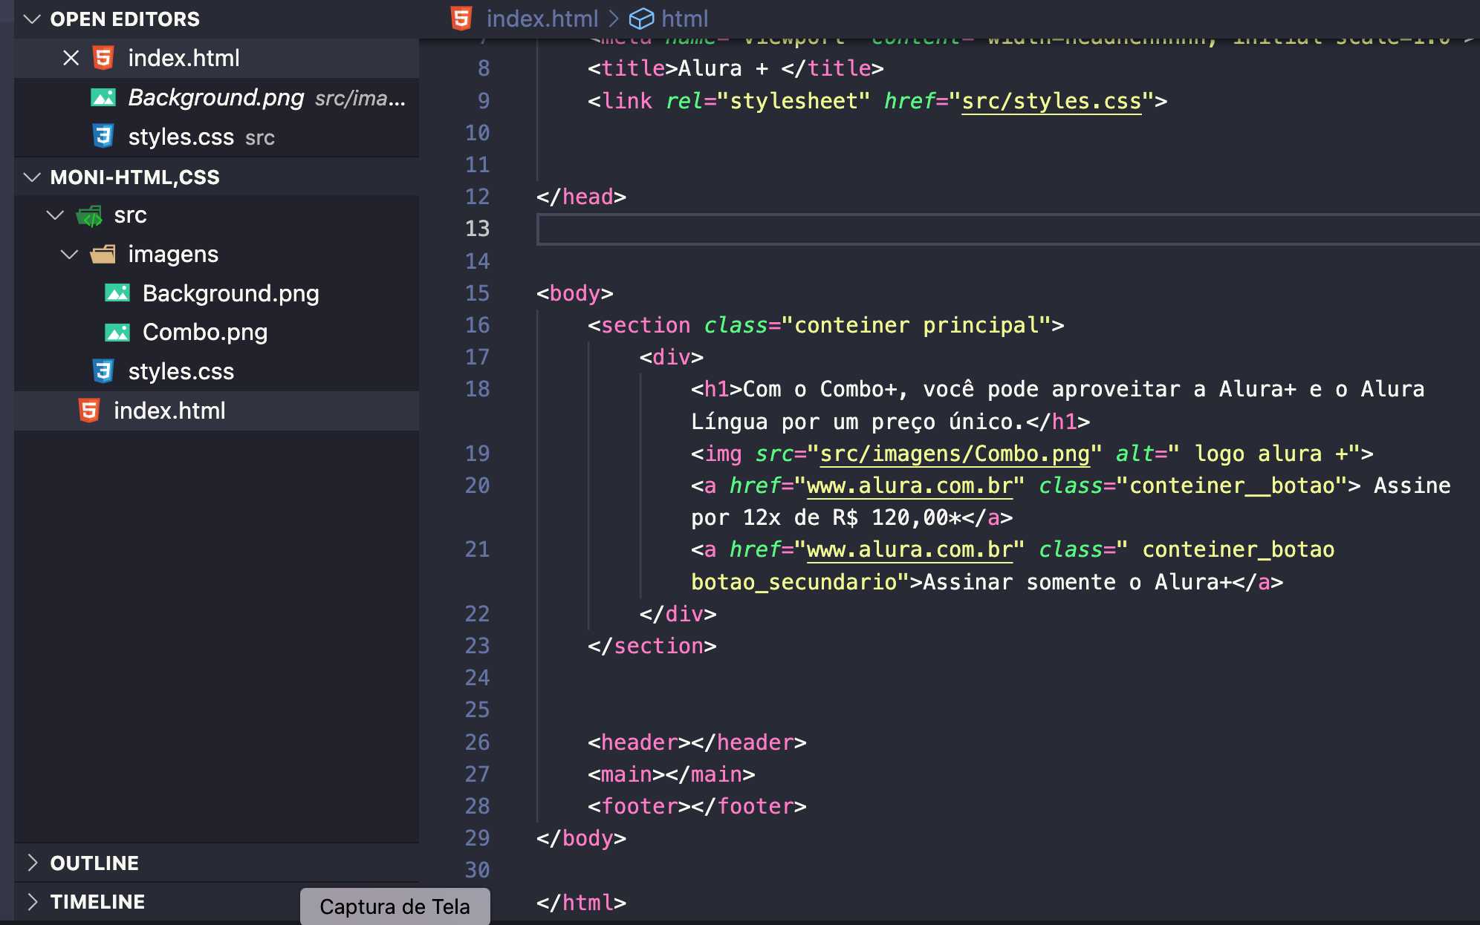Click the closing html tag

point(581,903)
